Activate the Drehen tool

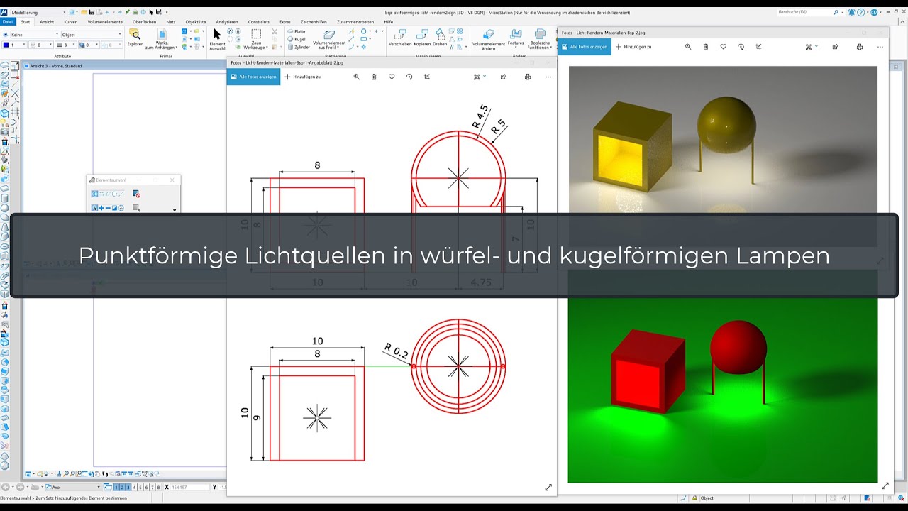coord(440,38)
